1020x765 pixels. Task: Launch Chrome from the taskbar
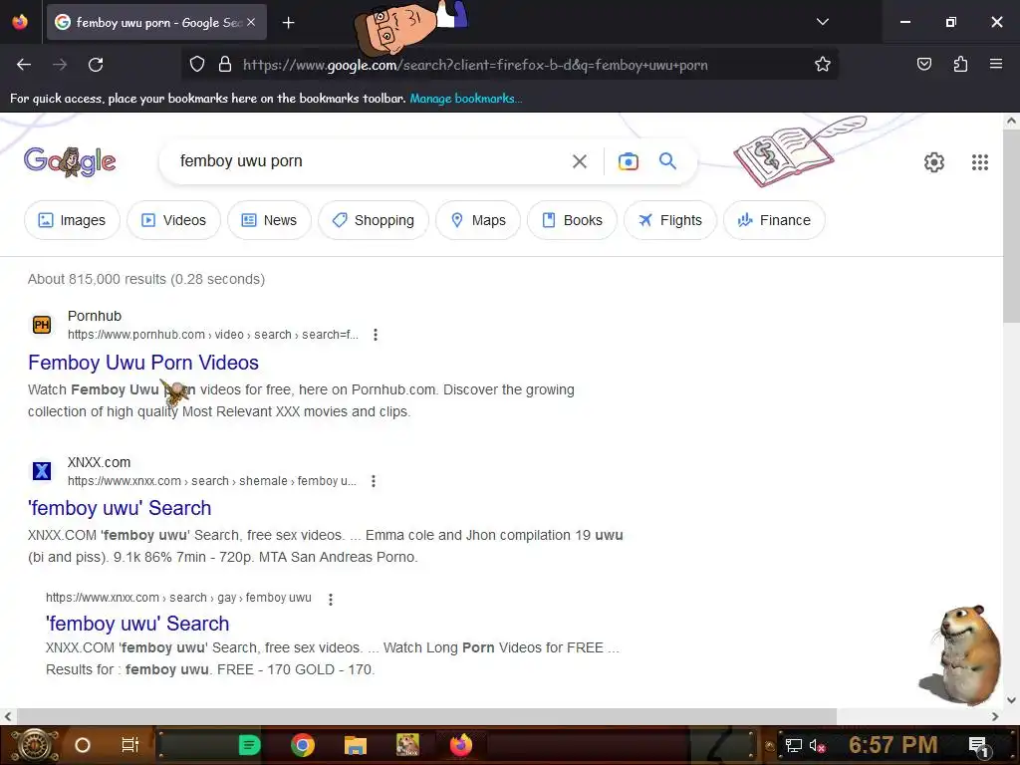tap(303, 745)
